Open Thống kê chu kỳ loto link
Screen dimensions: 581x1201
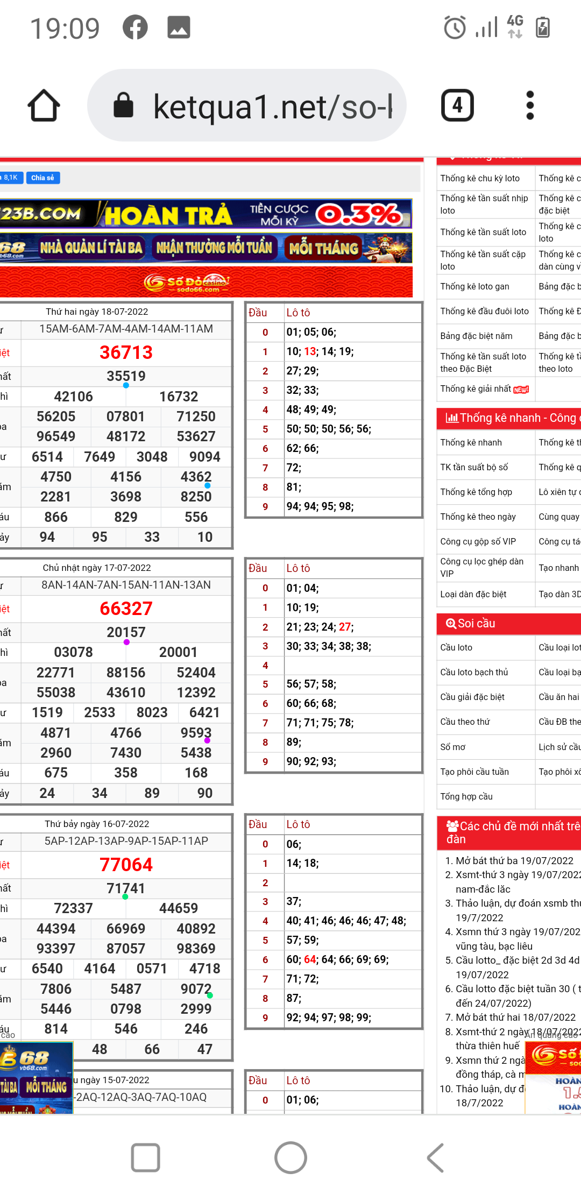pos(480,178)
